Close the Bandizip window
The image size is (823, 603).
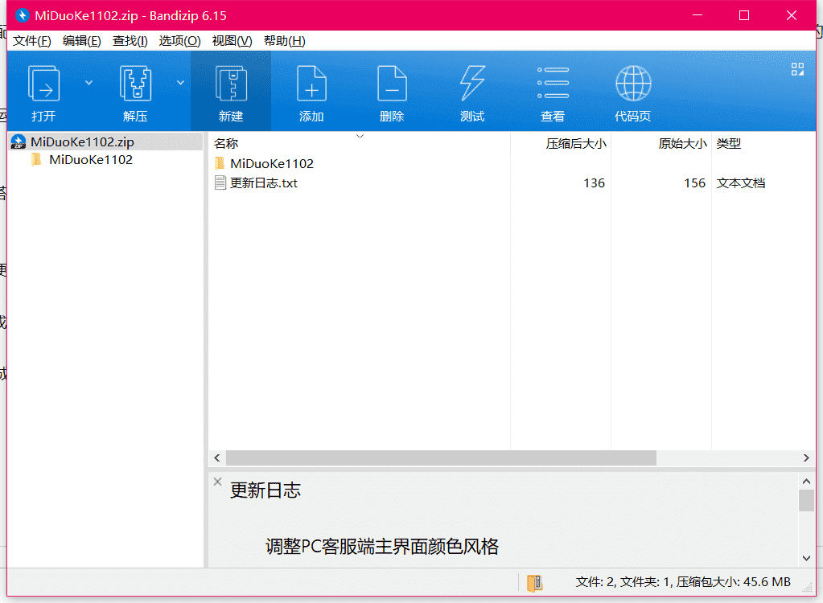click(792, 15)
